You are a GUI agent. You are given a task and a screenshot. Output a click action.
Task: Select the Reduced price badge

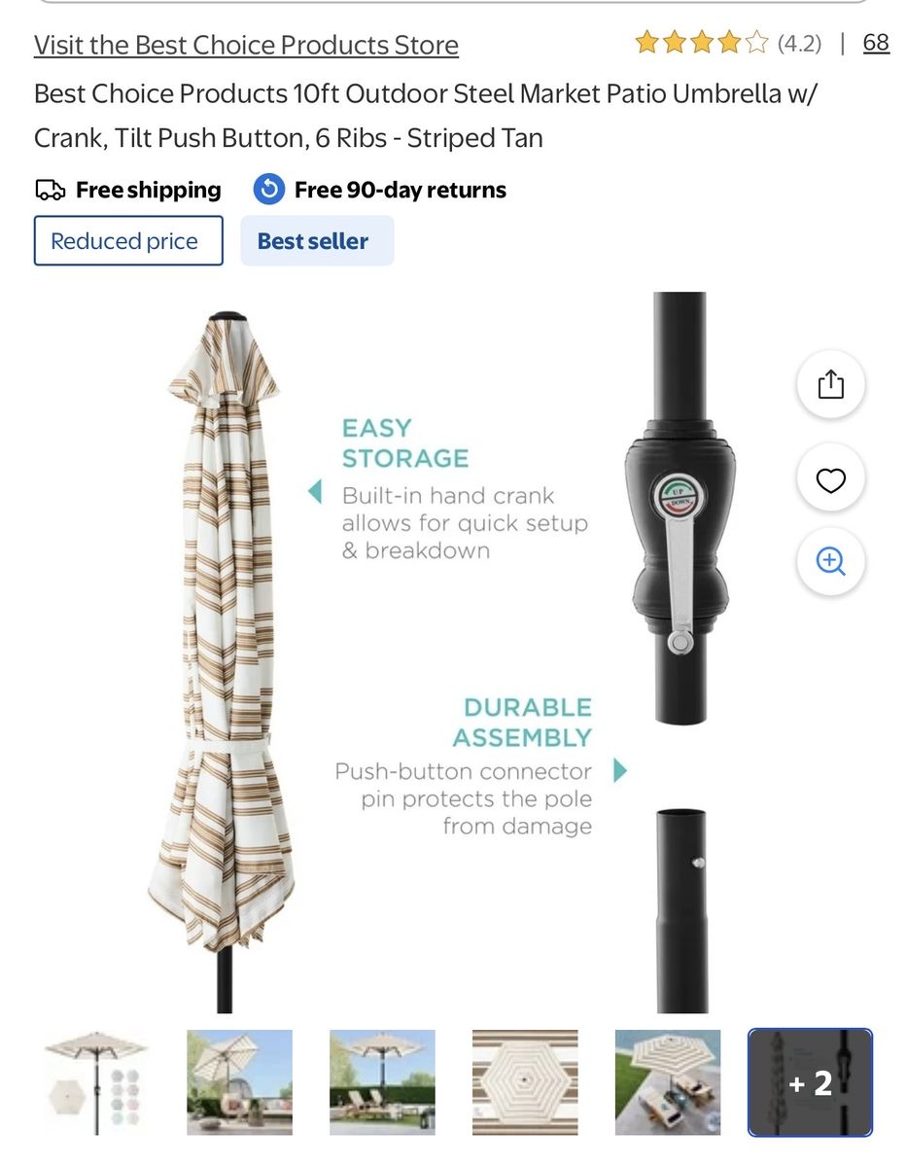pos(128,241)
